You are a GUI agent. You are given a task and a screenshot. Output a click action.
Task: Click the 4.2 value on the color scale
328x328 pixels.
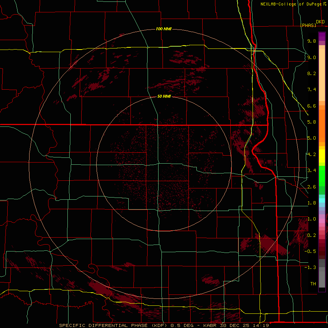click(312, 155)
